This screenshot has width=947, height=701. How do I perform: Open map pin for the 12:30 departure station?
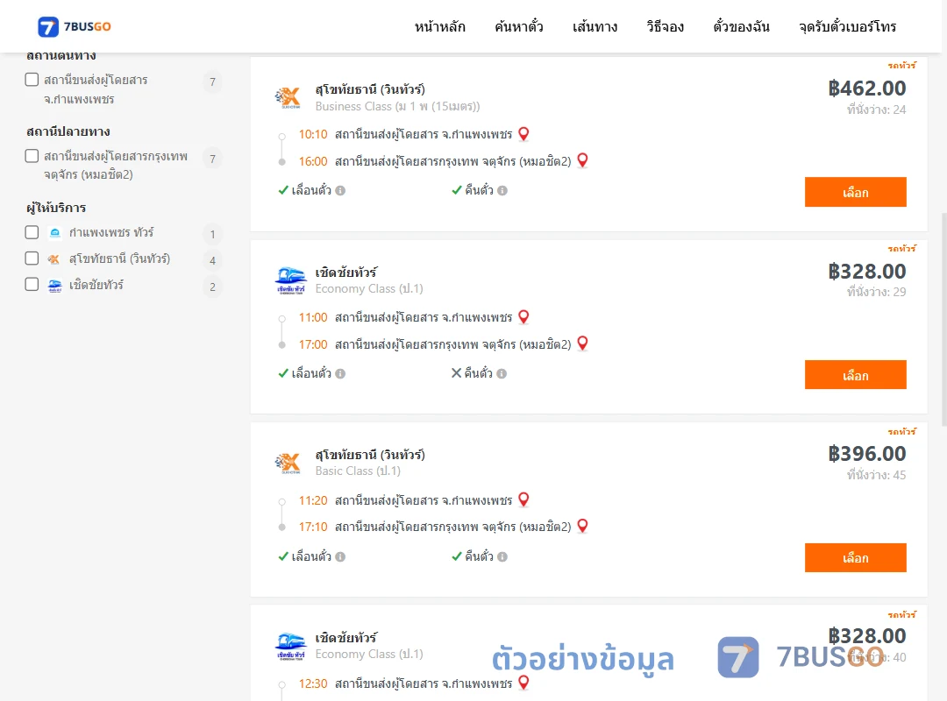(523, 683)
